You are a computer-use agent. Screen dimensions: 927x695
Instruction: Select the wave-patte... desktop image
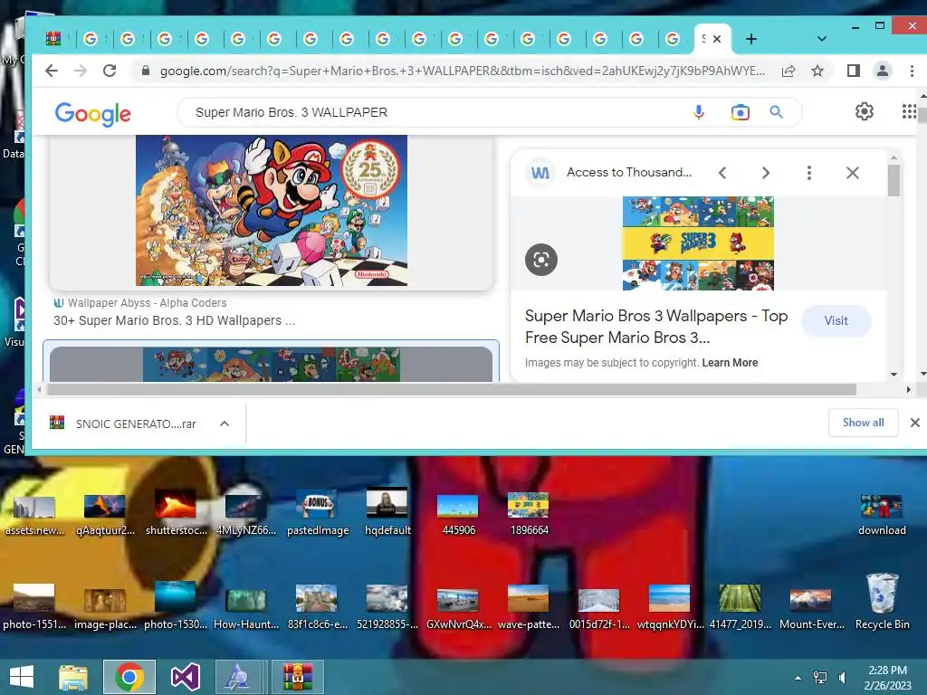click(529, 609)
